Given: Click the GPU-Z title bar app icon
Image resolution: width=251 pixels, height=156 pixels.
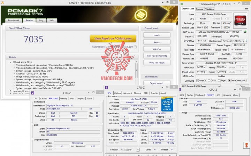Looking at the screenshot, I should click(x=182, y=4).
